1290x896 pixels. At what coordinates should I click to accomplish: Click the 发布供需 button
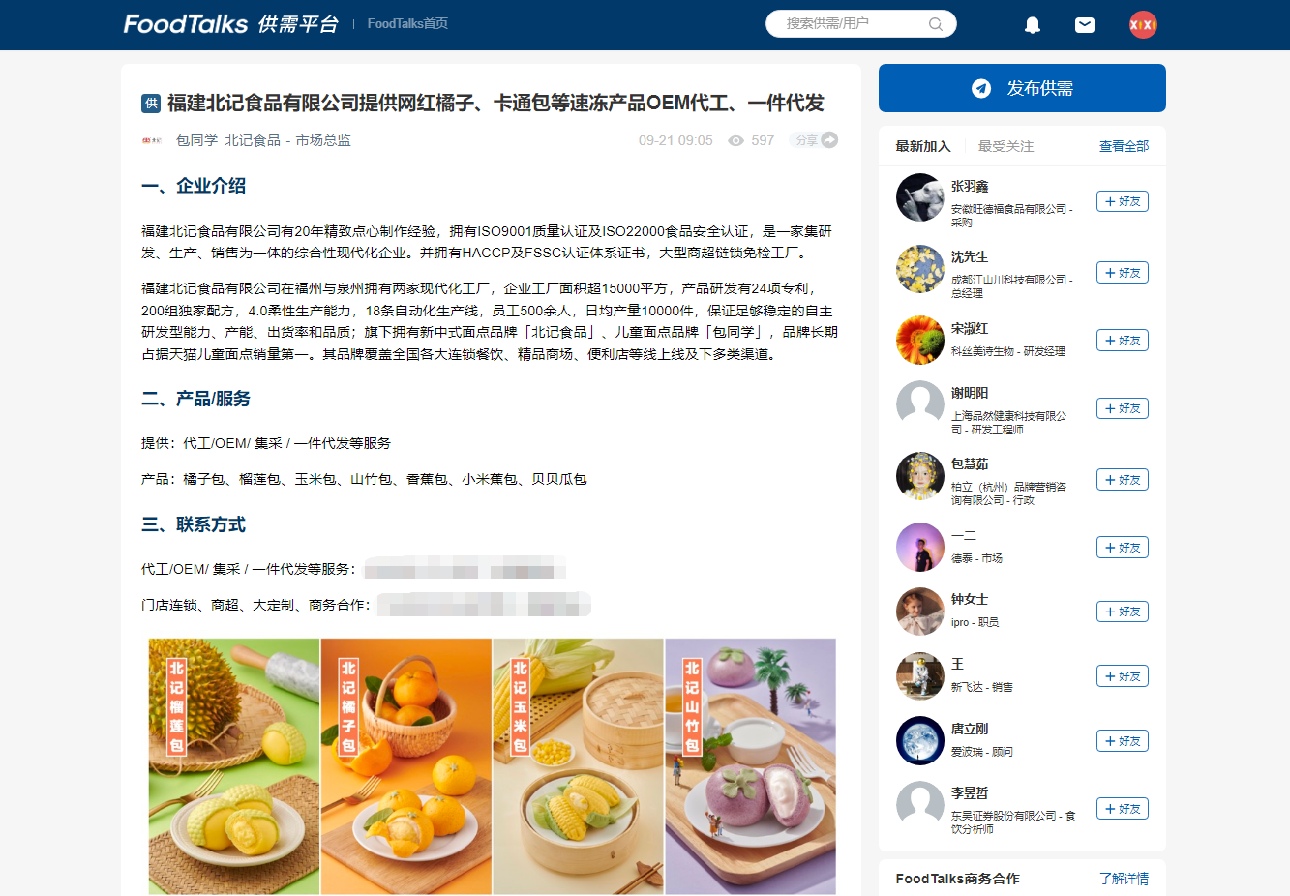(1022, 88)
